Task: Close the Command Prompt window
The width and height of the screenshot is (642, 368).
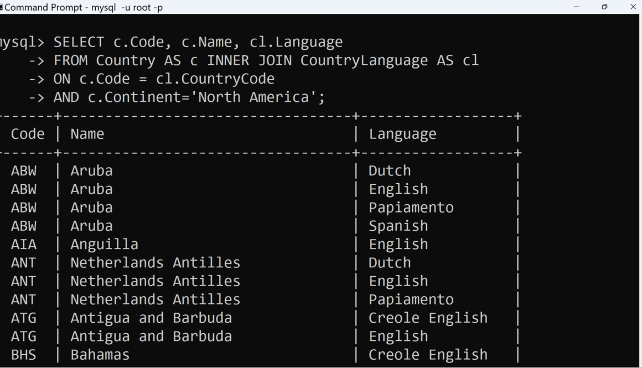Action: click(633, 7)
